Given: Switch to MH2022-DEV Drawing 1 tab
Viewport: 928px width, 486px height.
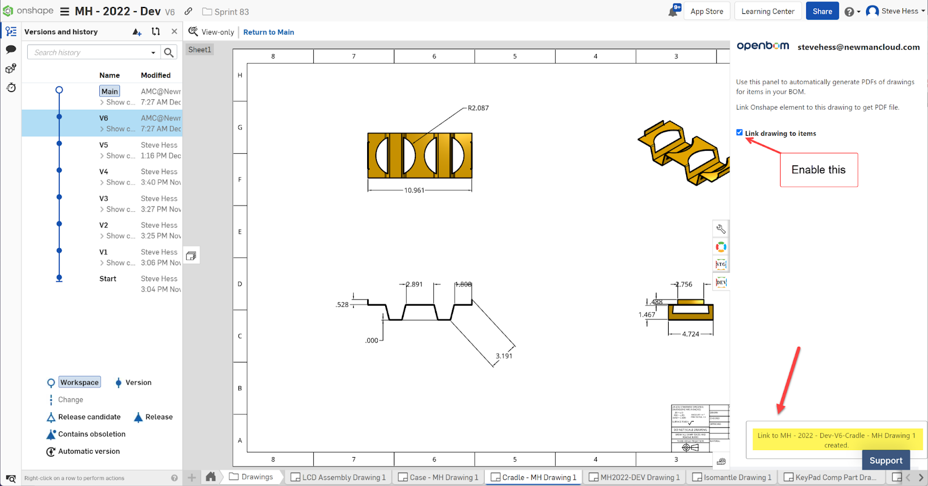Looking at the screenshot, I should [635, 477].
